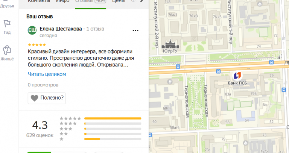Mark the review as Полезно

47,98
